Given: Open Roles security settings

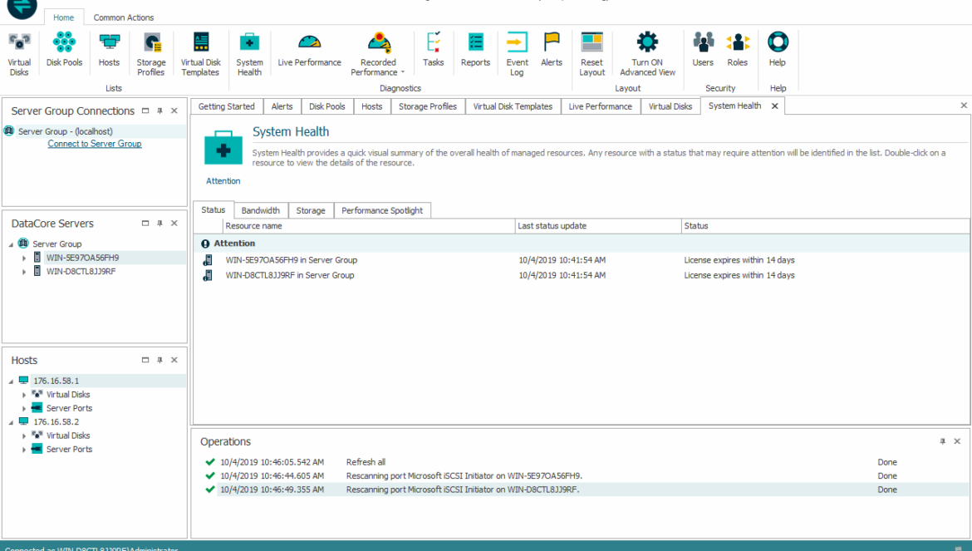Looking at the screenshot, I should coord(738,50).
